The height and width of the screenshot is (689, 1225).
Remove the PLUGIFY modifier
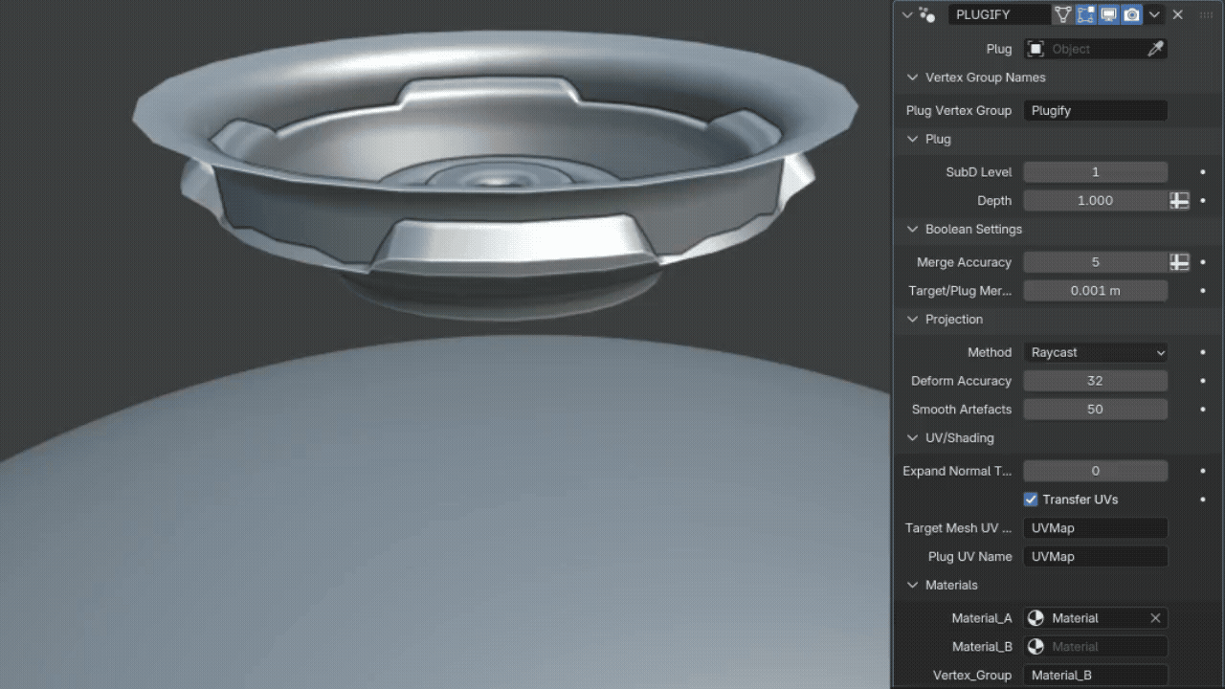pos(1178,14)
